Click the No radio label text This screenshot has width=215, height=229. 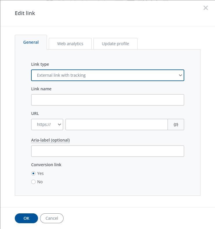point(40,182)
